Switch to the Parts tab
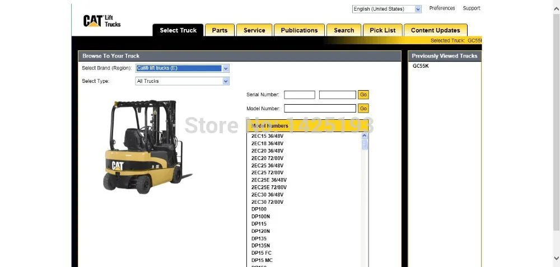The height and width of the screenshot is (267, 560). coord(220,30)
